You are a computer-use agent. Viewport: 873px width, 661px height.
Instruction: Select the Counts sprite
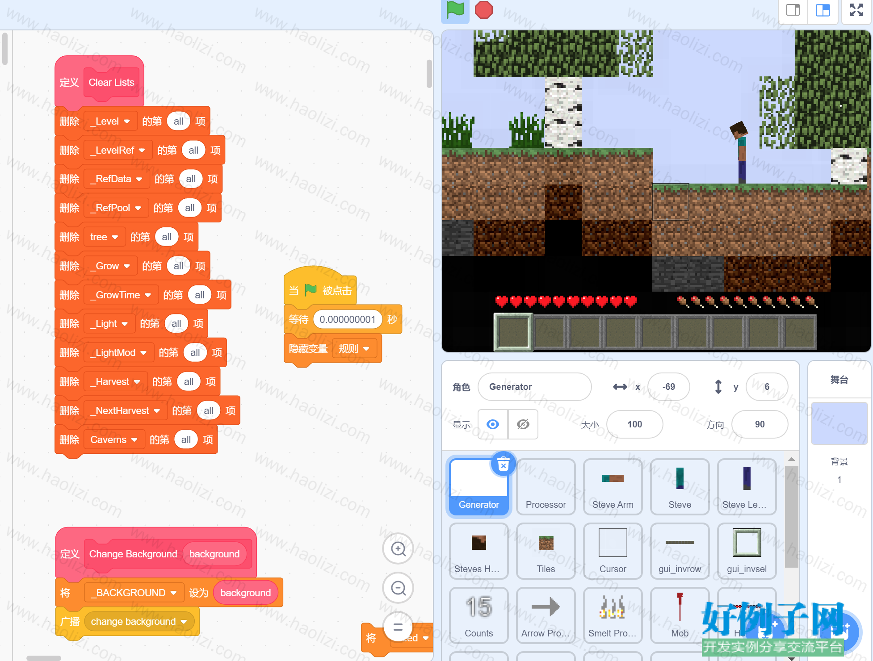[478, 615]
